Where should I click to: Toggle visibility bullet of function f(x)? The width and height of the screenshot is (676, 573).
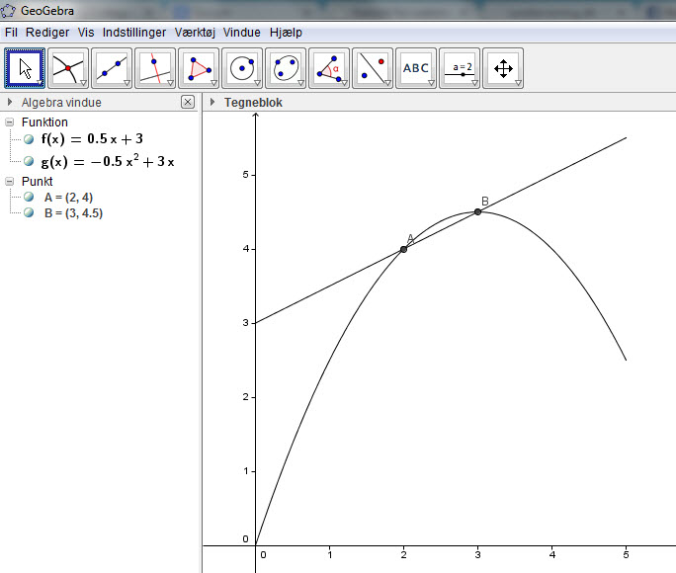point(29,139)
